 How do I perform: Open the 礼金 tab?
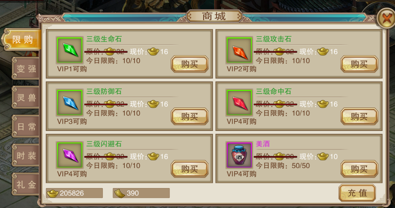click(26, 184)
